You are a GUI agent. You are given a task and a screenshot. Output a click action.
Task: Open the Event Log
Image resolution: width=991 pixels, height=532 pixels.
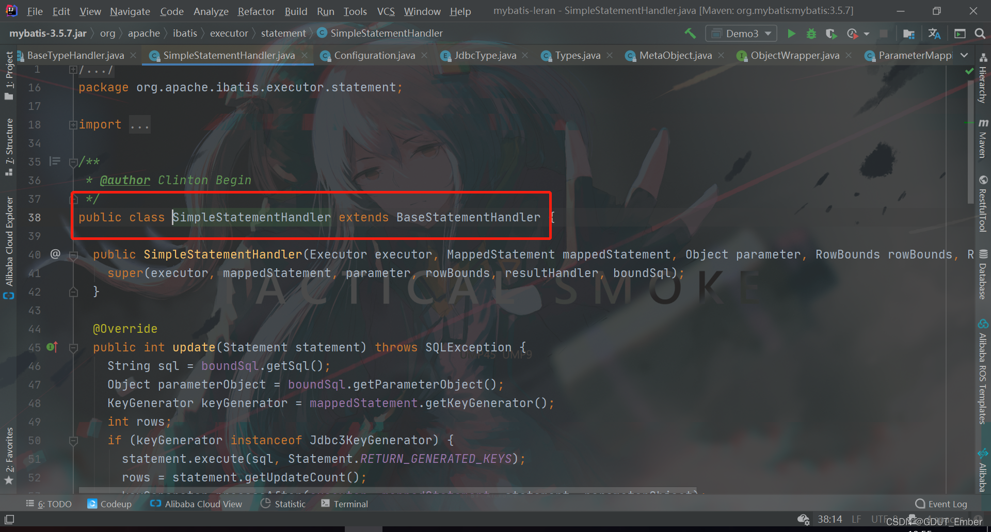pyautogui.click(x=941, y=504)
